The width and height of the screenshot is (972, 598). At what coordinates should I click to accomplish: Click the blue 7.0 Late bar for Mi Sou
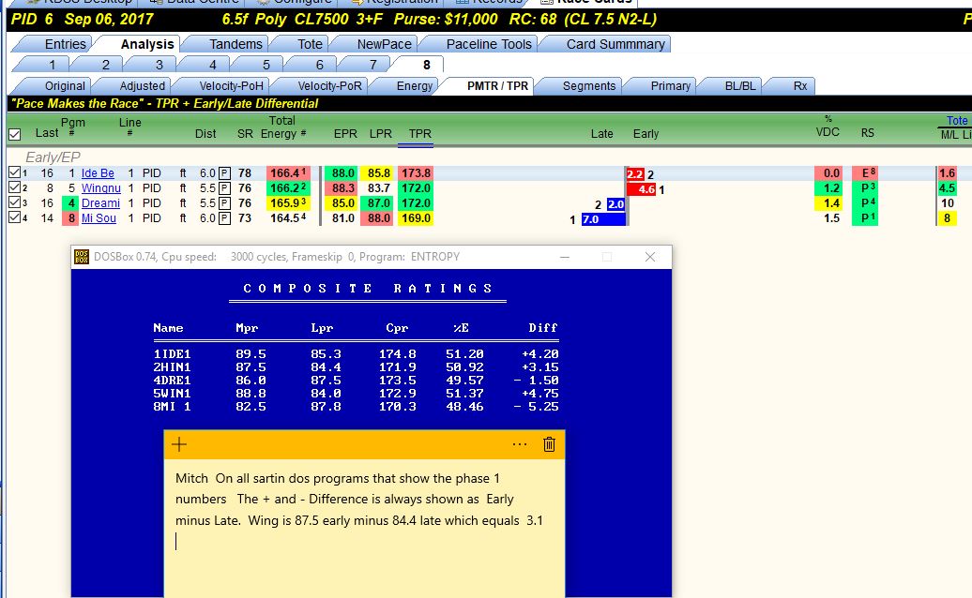tap(604, 219)
